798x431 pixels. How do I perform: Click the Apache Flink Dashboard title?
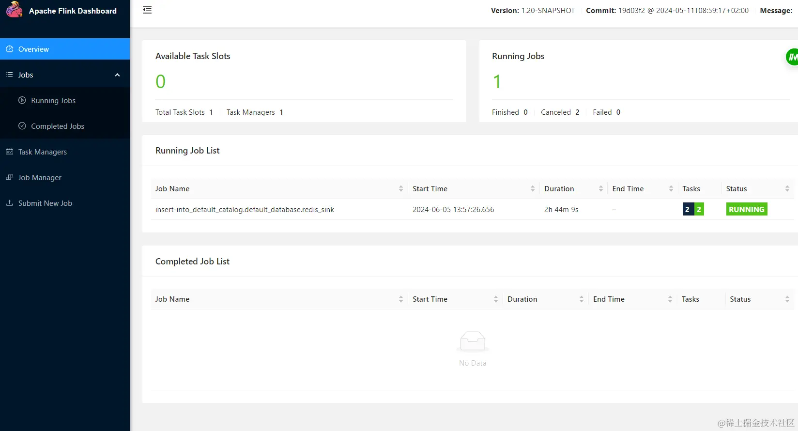pos(73,11)
